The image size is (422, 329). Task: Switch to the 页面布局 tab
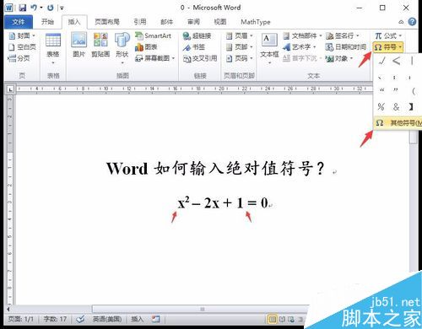point(107,22)
